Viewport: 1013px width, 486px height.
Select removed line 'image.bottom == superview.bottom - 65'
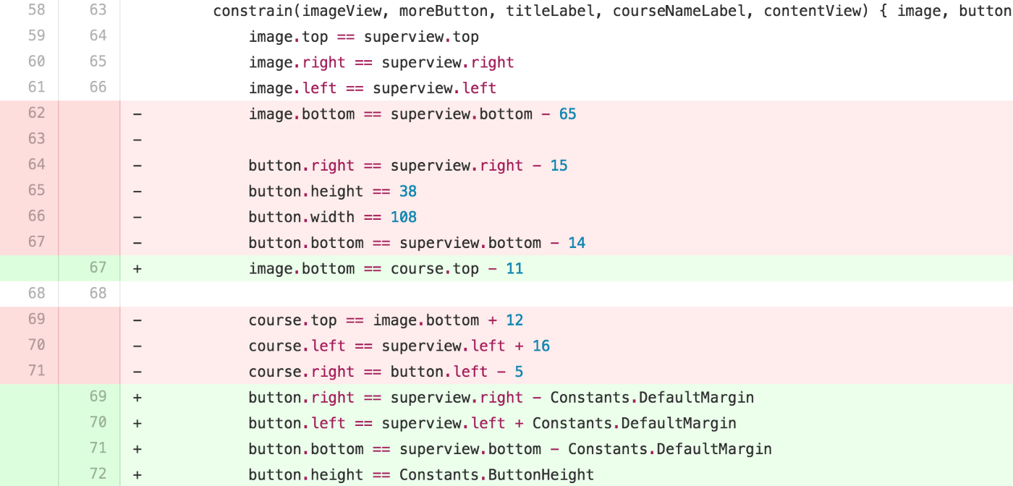412,114
